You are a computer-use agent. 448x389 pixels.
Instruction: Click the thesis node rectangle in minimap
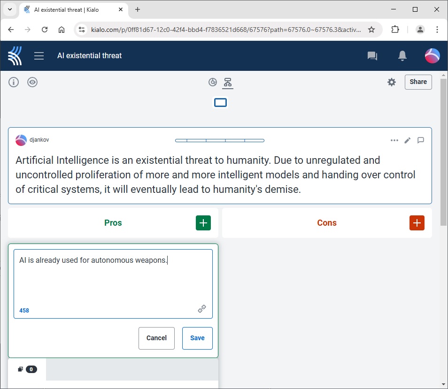pos(220,102)
